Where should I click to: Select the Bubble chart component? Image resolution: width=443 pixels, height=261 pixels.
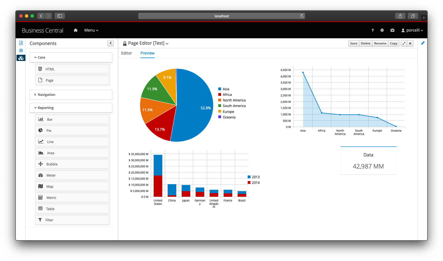pos(72,164)
